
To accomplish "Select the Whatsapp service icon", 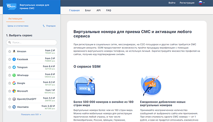I will [x=14, y=75].
